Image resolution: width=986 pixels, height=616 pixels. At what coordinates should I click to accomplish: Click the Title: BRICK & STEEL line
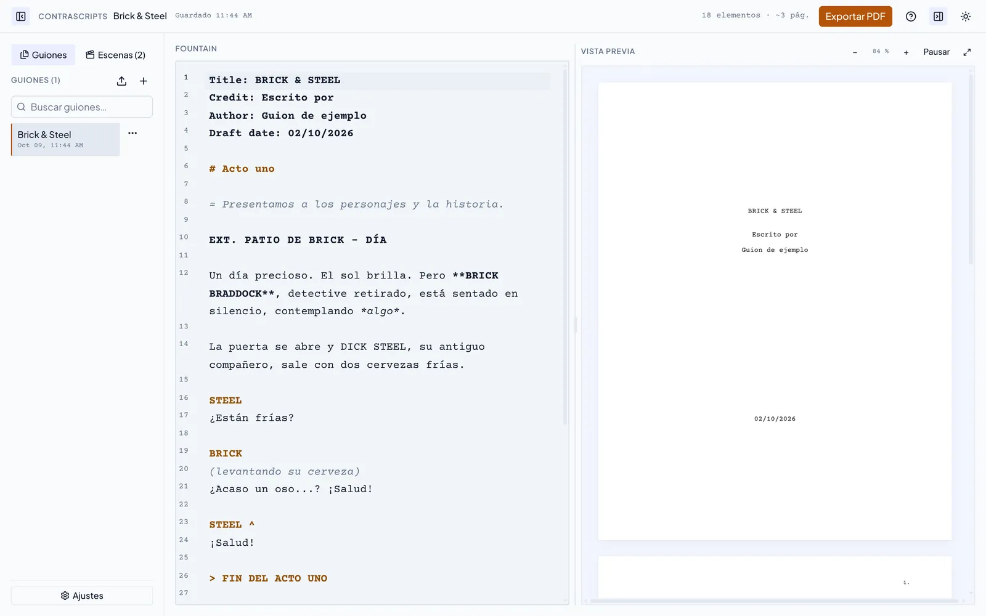274,80
